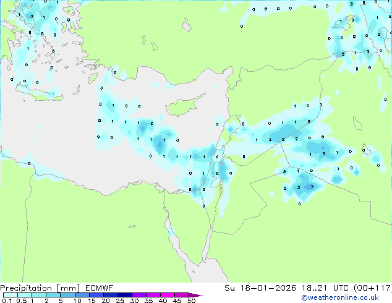Click the over-50 mm arrow tip of legend
This screenshot has height=303, width=392.
[196, 295]
